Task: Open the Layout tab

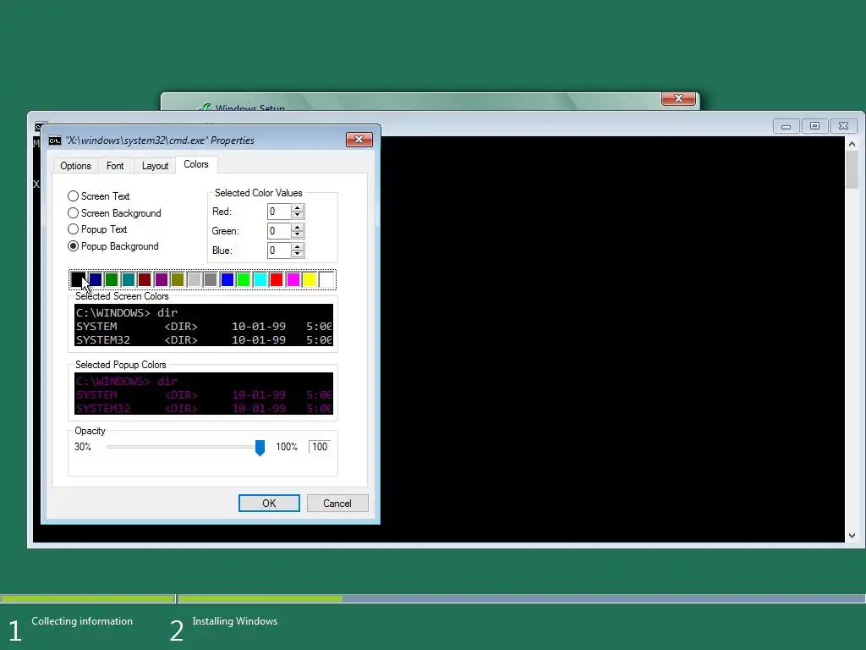Action: coord(155,166)
